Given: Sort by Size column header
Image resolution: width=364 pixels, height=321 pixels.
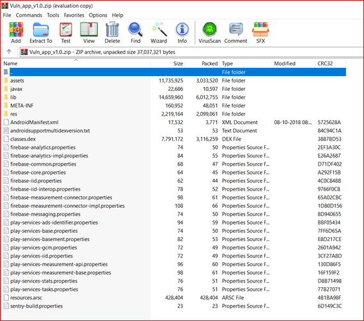Looking at the screenshot, I should coord(168,63).
